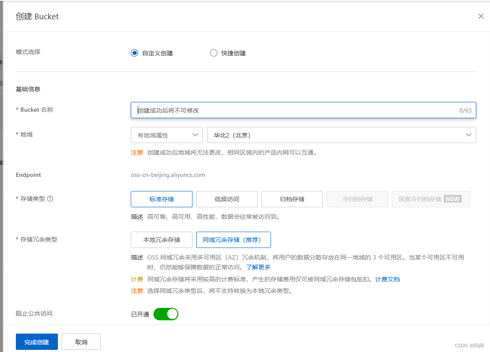Click the 取消 button
The width and height of the screenshot is (490, 352).
[81, 342]
